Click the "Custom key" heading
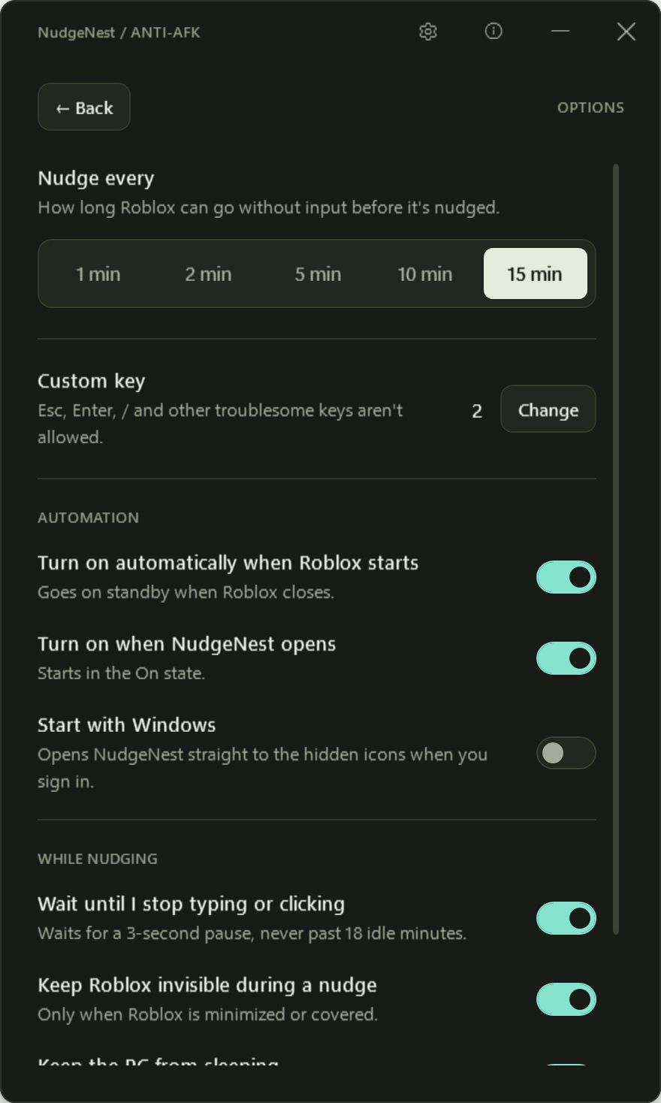This screenshot has width=661, height=1103. (92, 381)
